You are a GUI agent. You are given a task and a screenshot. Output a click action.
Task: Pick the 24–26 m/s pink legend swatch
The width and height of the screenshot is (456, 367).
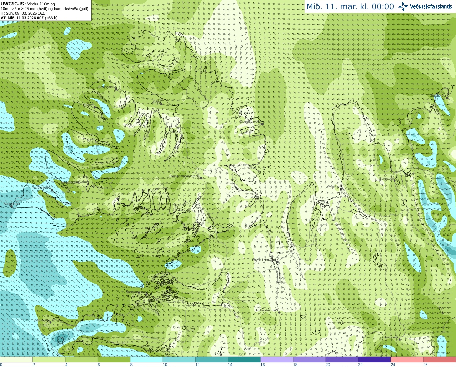407,360
